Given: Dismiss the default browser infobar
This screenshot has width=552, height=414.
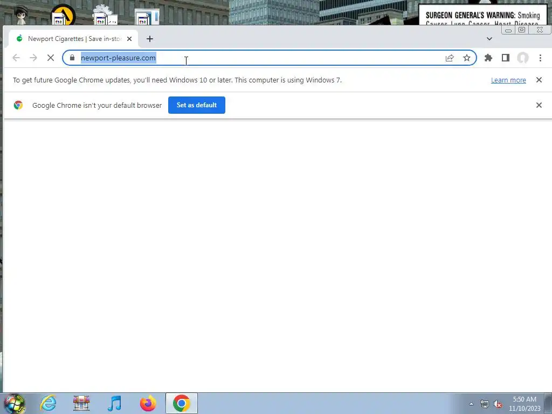Looking at the screenshot, I should tap(539, 105).
